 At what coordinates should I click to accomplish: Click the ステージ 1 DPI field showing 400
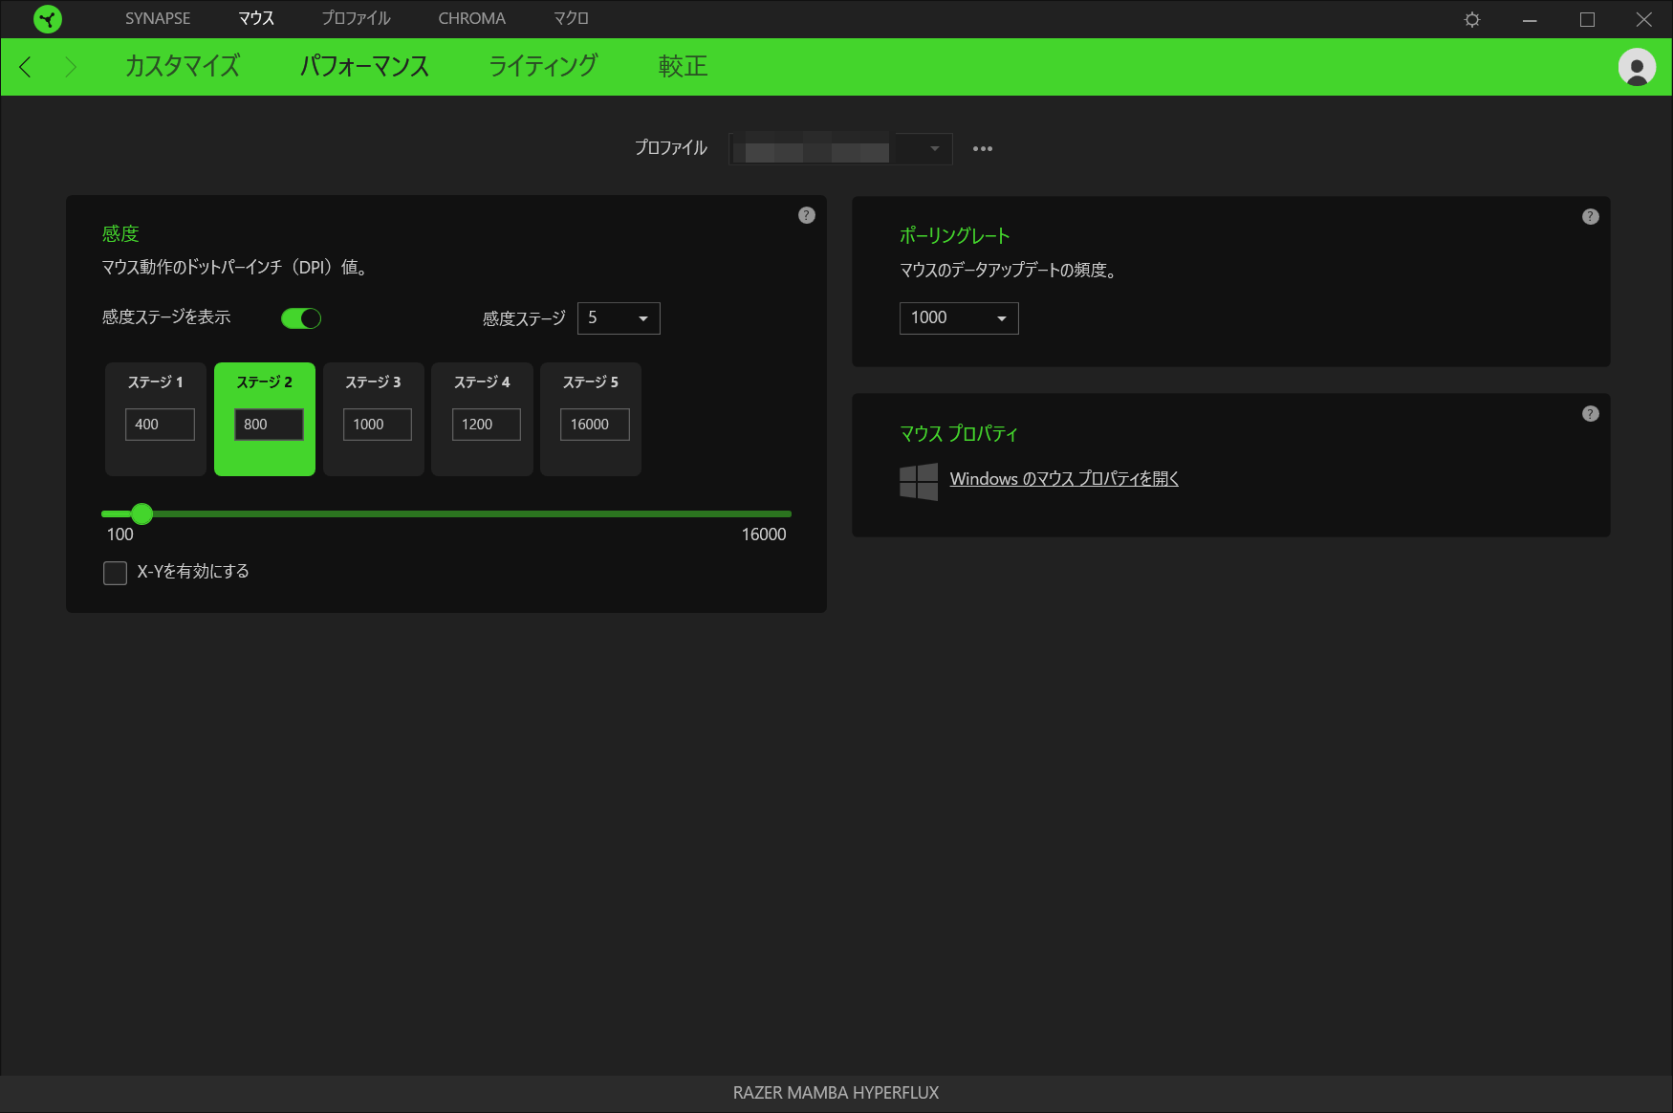[160, 425]
